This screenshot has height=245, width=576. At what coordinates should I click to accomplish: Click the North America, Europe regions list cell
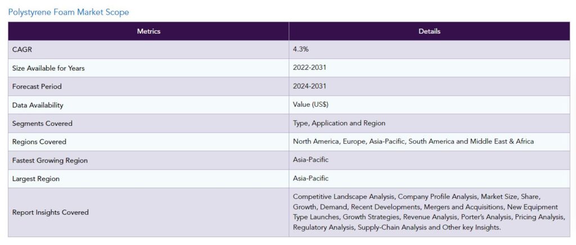point(429,142)
